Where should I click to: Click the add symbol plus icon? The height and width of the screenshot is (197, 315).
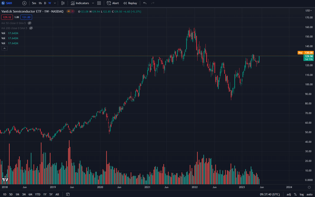click(24, 3)
